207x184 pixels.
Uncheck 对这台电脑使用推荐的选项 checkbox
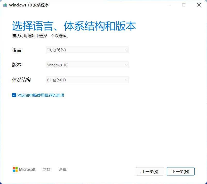(x=14, y=95)
